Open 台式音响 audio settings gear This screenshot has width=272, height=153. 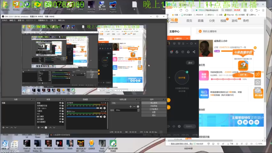tap(104, 108)
